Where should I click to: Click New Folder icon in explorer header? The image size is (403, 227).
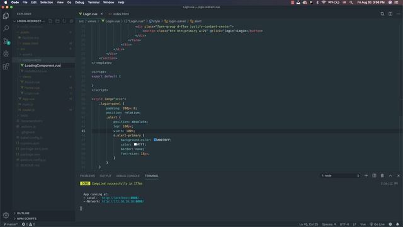(x=57, y=21)
